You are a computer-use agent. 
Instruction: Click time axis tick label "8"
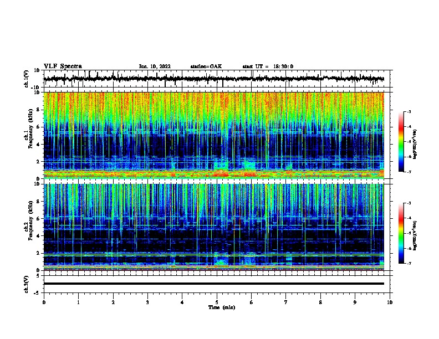[x=320, y=302]
